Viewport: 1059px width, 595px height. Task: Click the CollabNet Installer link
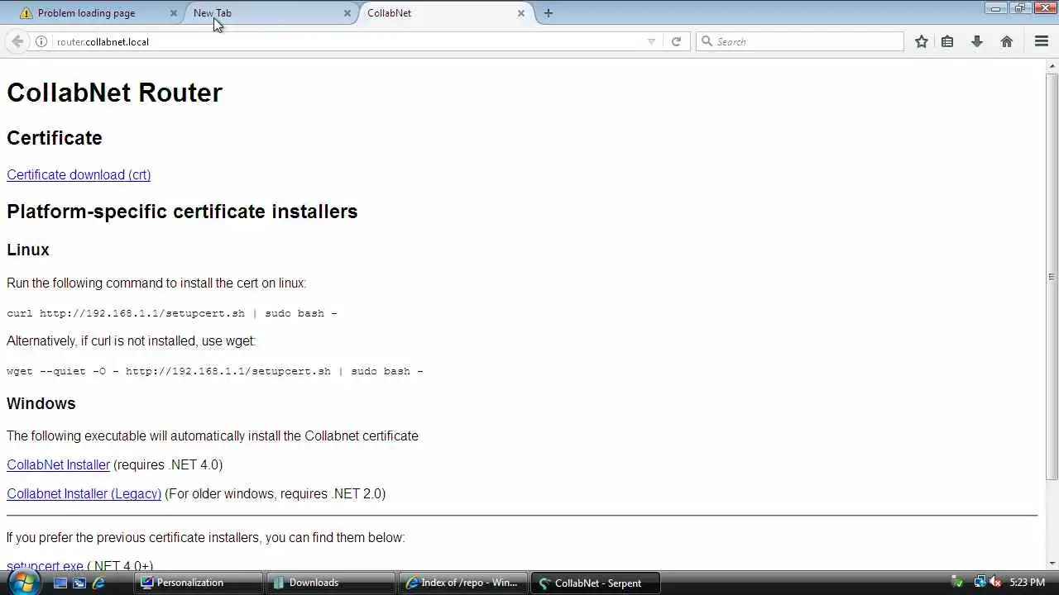tap(58, 464)
